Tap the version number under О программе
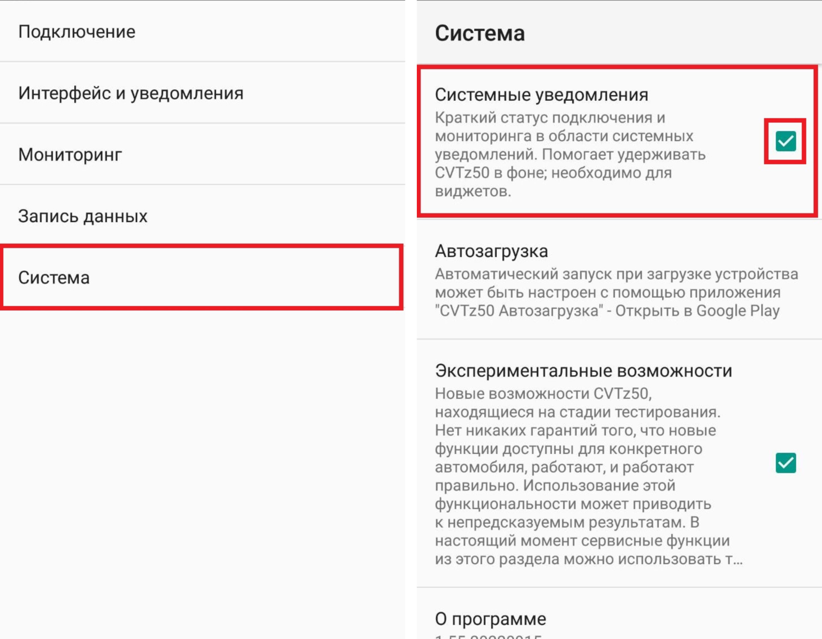Screen dimensions: 822x639 click(x=488, y=636)
